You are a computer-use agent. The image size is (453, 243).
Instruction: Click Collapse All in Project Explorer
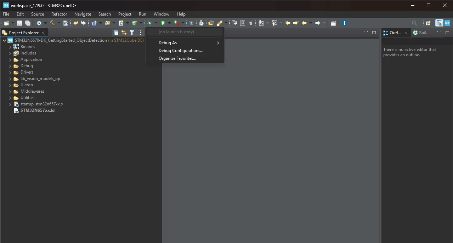click(x=116, y=33)
